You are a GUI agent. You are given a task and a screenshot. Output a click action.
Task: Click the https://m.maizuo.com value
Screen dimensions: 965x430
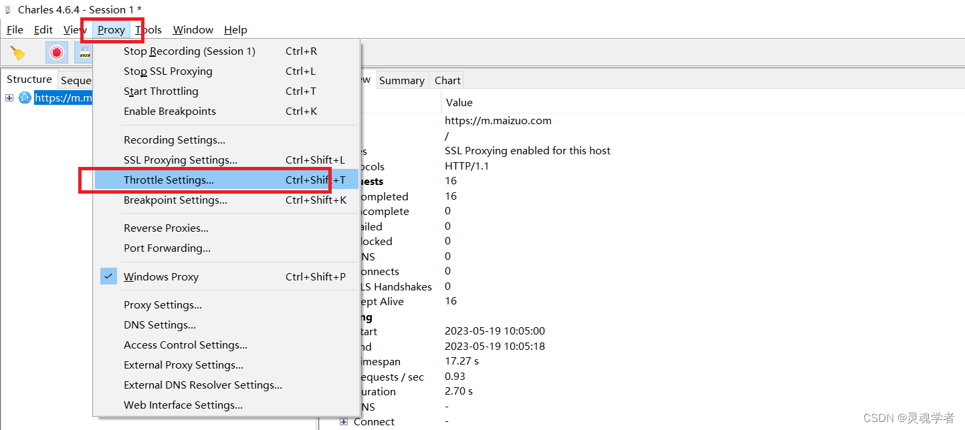point(498,121)
